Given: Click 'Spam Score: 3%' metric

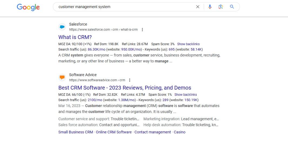Looking at the screenshot, I should 163,44.
